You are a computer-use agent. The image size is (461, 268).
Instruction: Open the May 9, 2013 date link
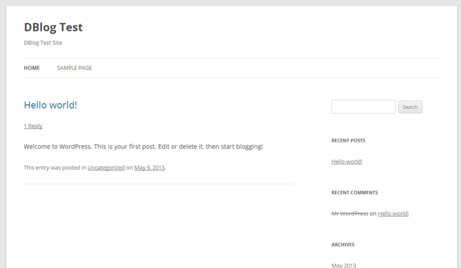pos(149,168)
